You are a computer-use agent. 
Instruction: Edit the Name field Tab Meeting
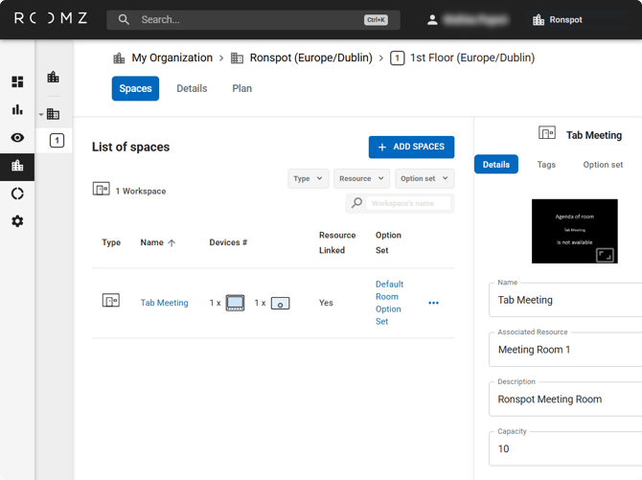(x=565, y=300)
